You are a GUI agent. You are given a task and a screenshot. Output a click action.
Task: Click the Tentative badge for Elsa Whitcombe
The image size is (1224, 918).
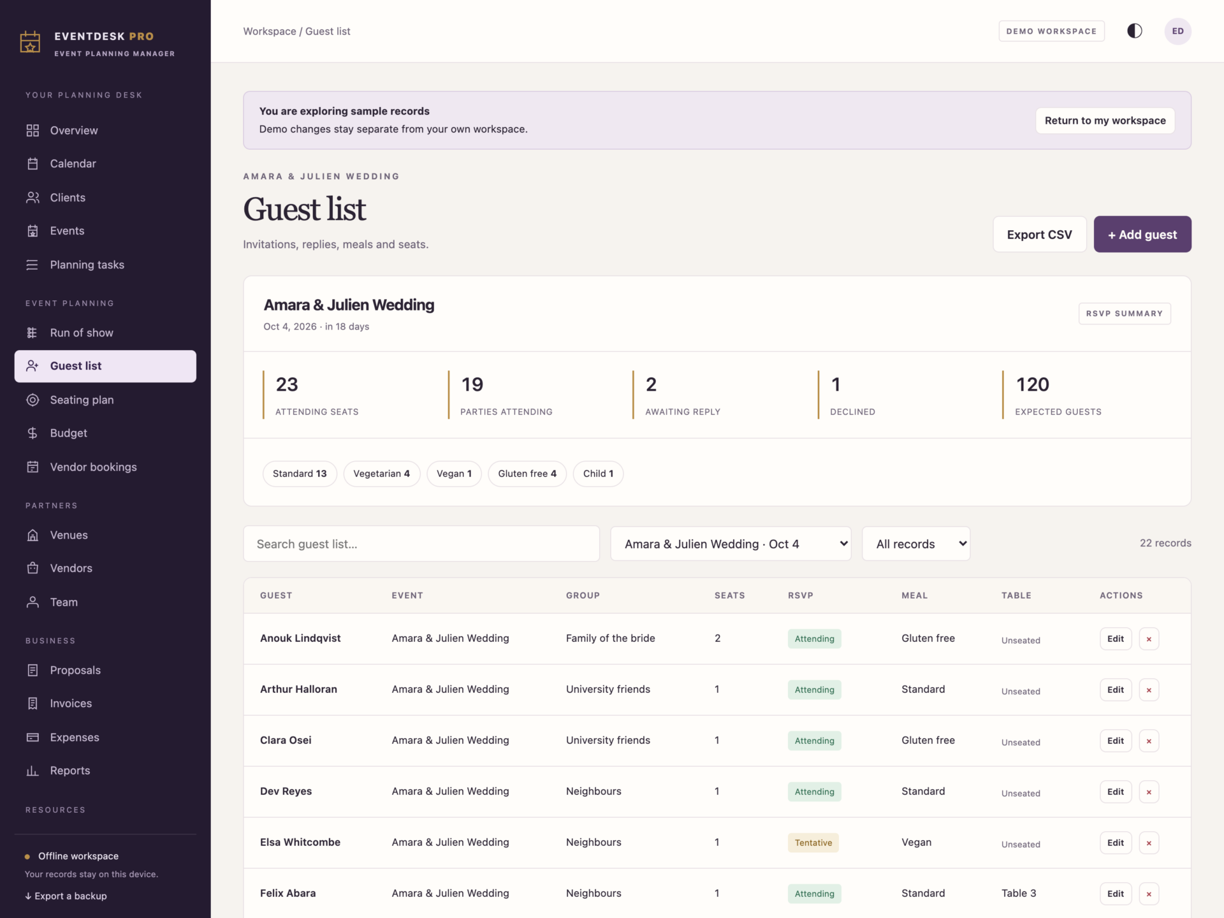click(x=813, y=843)
